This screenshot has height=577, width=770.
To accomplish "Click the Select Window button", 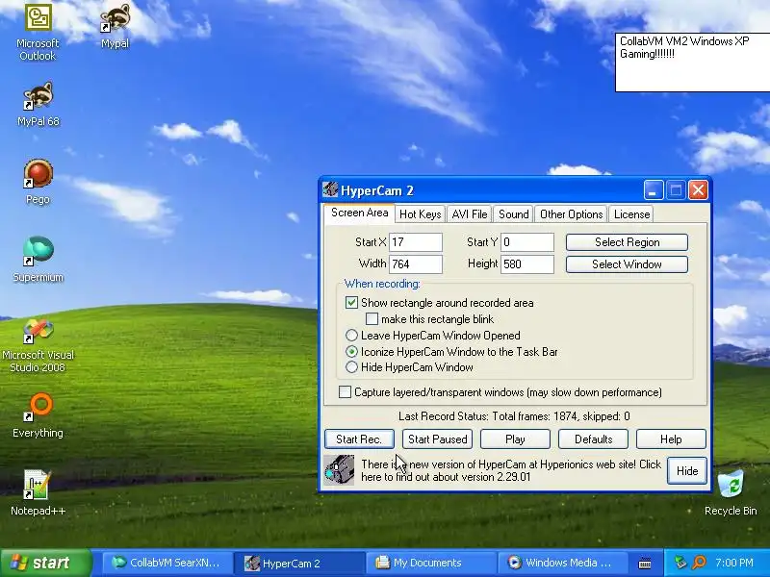I will tap(628, 264).
